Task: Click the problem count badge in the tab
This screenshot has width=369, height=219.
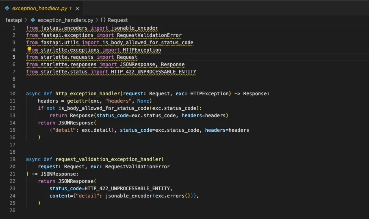Action: (x=70, y=9)
